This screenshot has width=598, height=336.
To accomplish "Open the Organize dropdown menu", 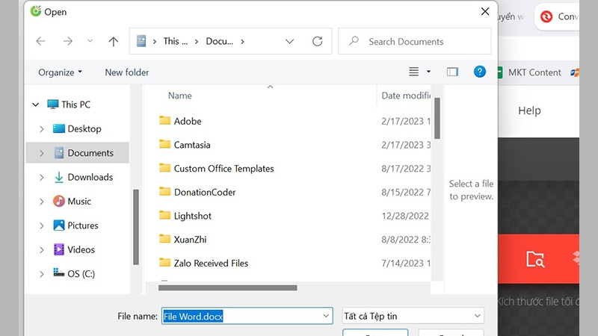I will 61,72.
